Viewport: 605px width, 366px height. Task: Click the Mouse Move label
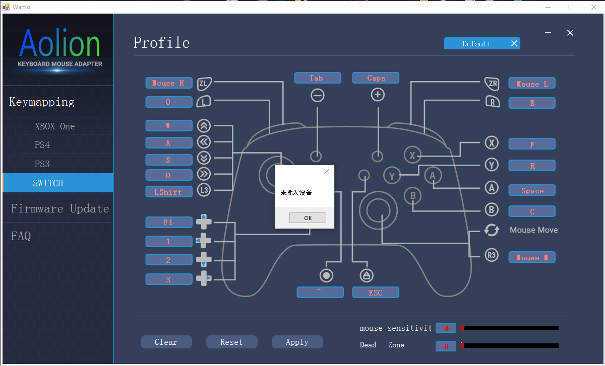pyautogui.click(x=534, y=230)
